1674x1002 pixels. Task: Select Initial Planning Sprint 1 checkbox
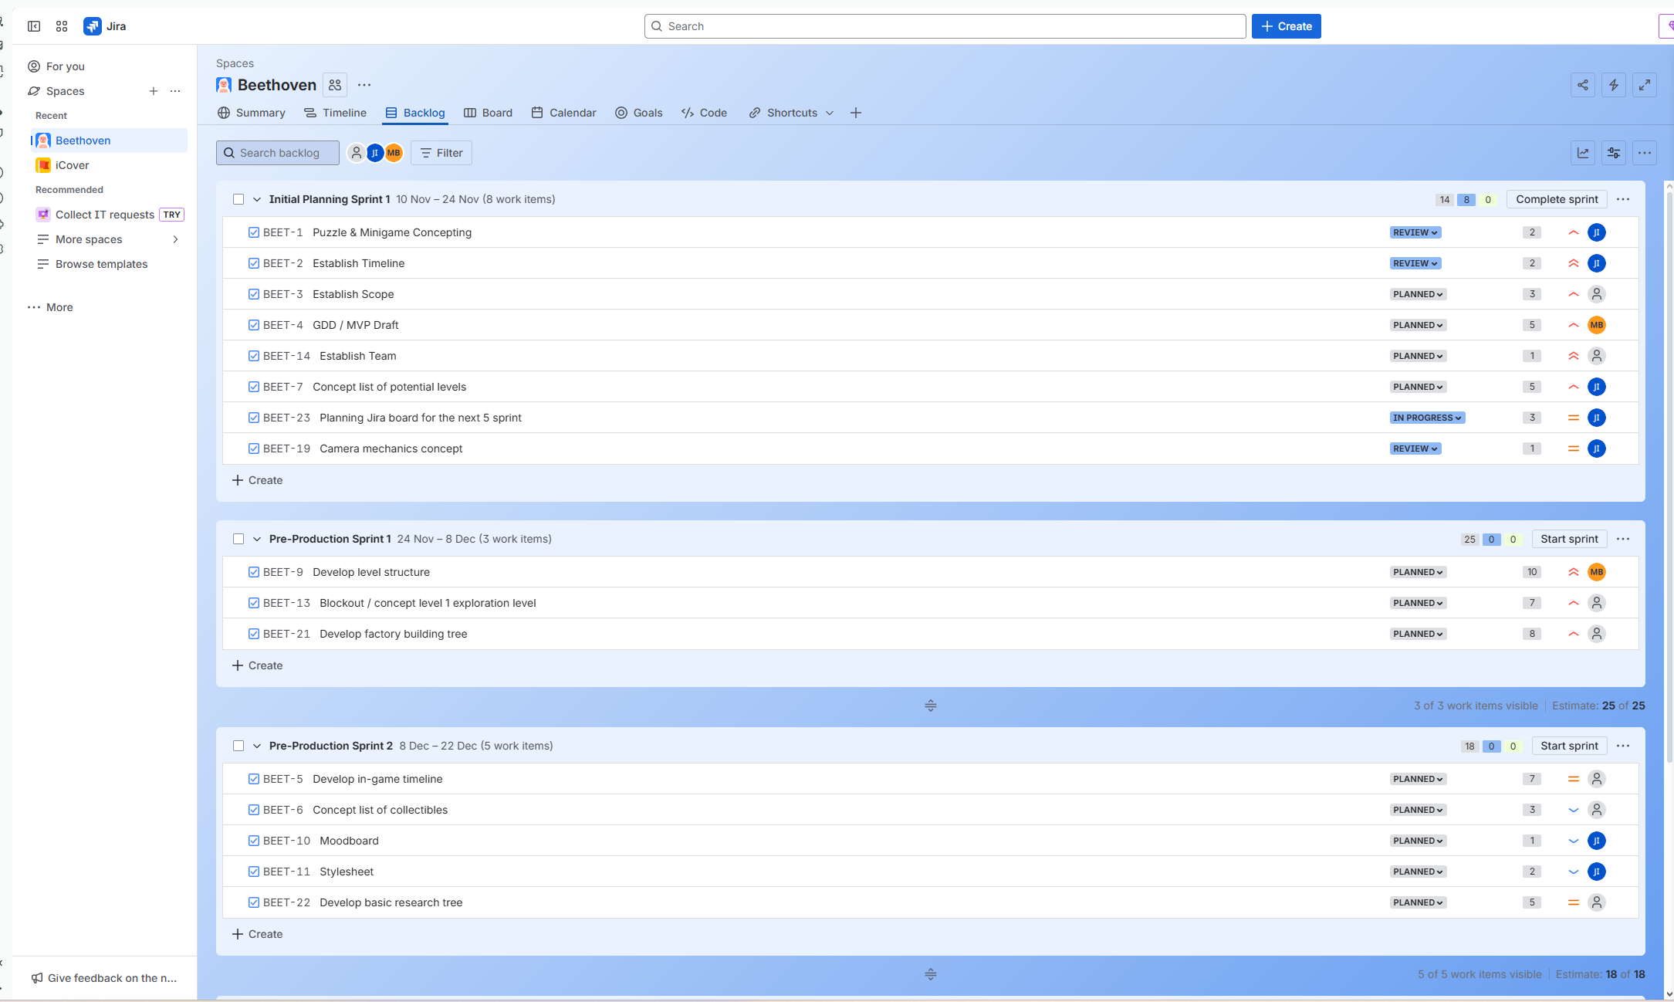238,199
